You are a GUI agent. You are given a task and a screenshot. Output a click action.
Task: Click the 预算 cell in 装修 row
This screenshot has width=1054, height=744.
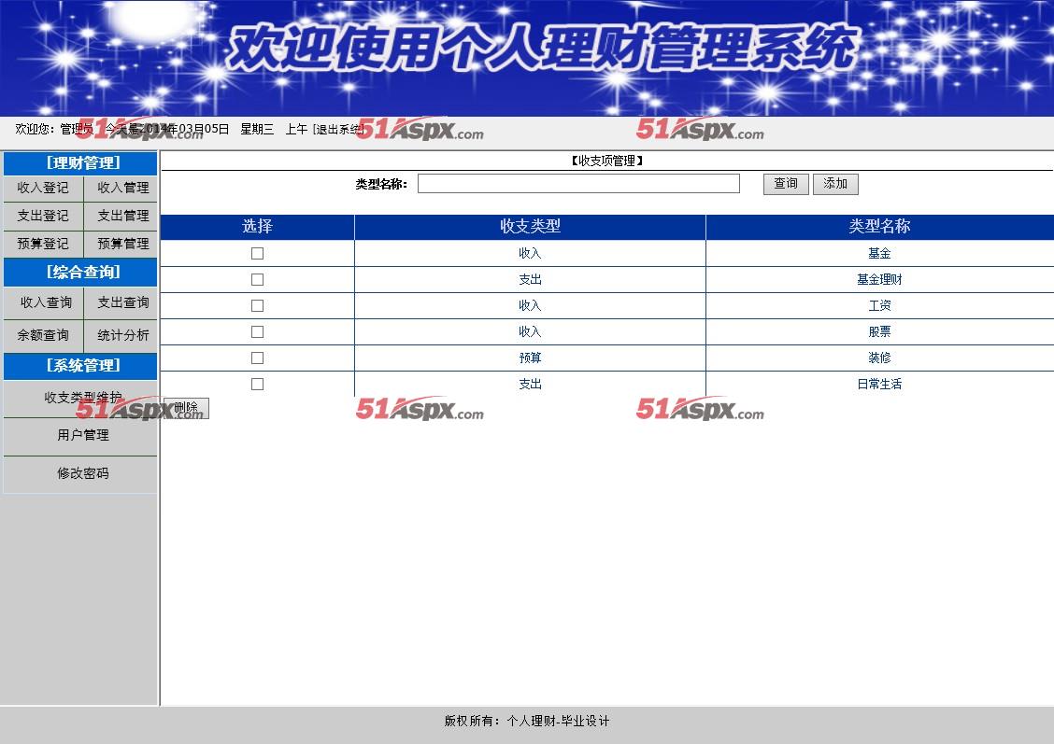[x=531, y=358]
